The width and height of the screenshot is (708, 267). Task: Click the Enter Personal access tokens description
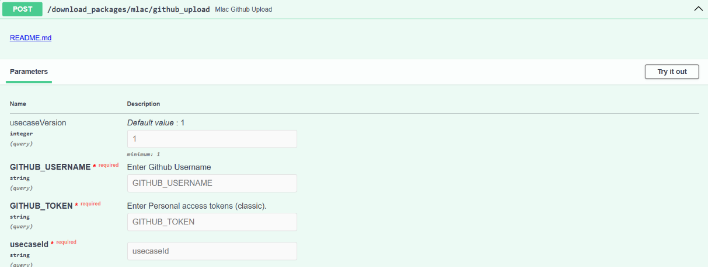[197, 206]
